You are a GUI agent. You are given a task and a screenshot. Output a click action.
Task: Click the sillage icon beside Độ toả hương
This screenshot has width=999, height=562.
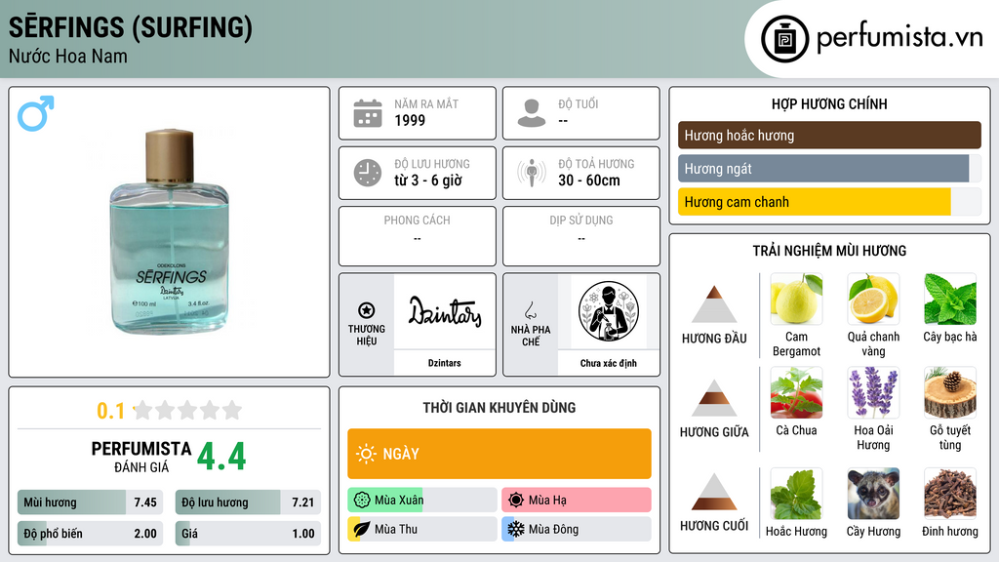click(532, 173)
